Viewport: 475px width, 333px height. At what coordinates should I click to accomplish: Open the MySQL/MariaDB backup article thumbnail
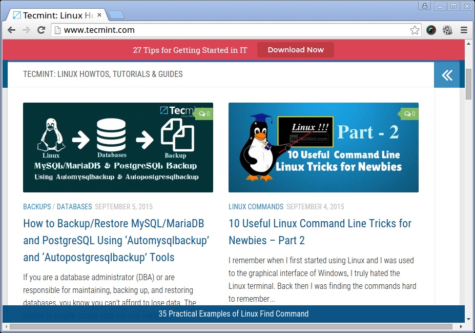118,147
